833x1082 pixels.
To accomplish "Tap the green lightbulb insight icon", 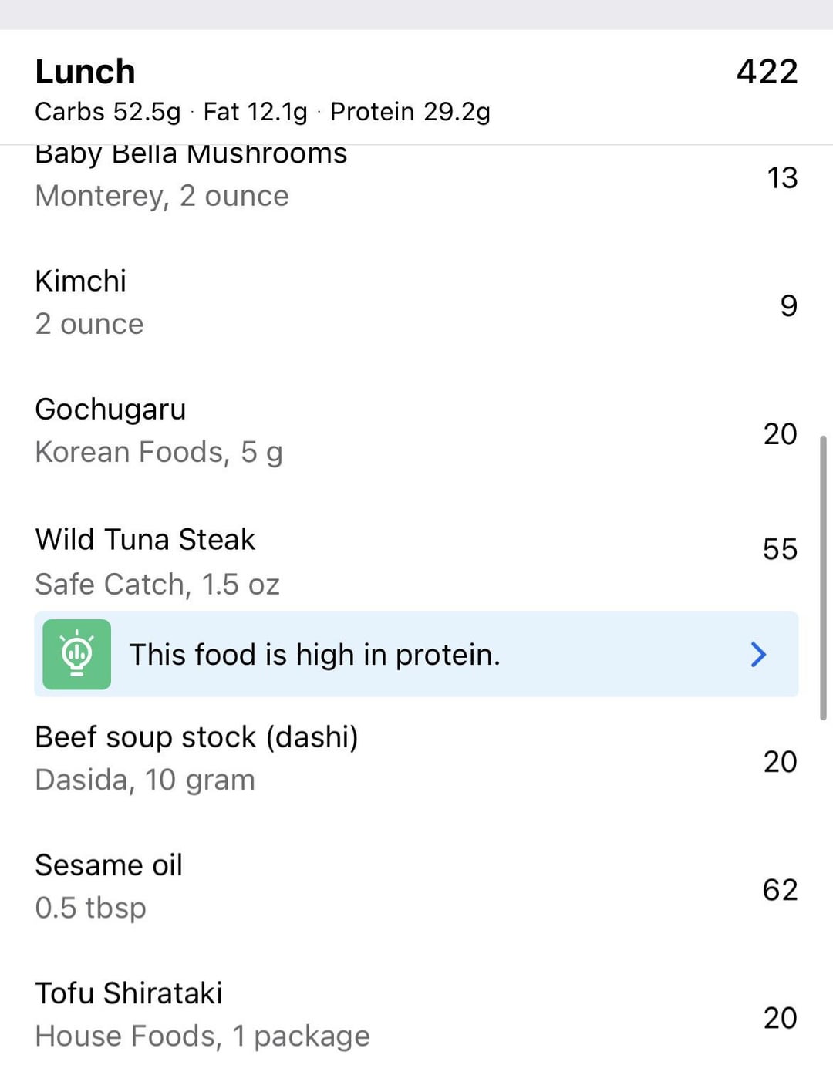I will pos(76,654).
